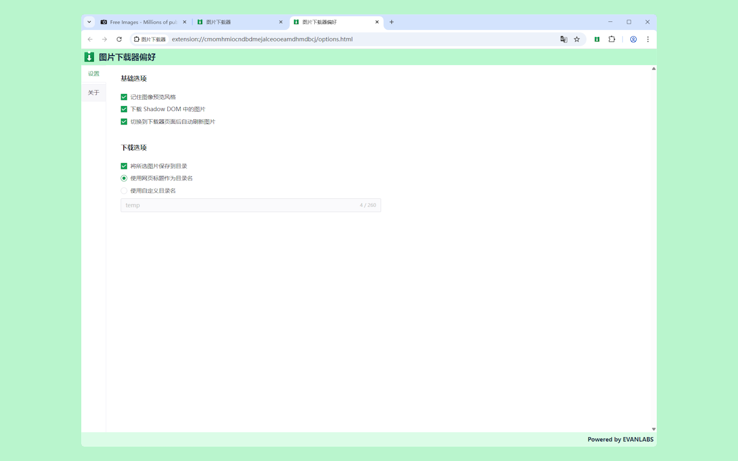Go back to the previous page
This screenshot has width=738, height=461.
point(90,39)
